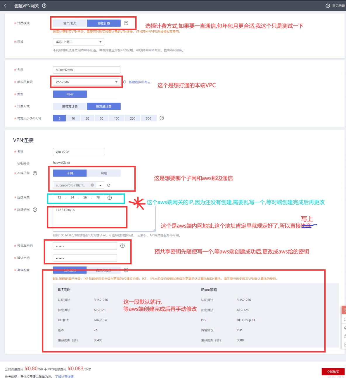Go back using the header arrow
346x380 pixels.
coord(5,6)
